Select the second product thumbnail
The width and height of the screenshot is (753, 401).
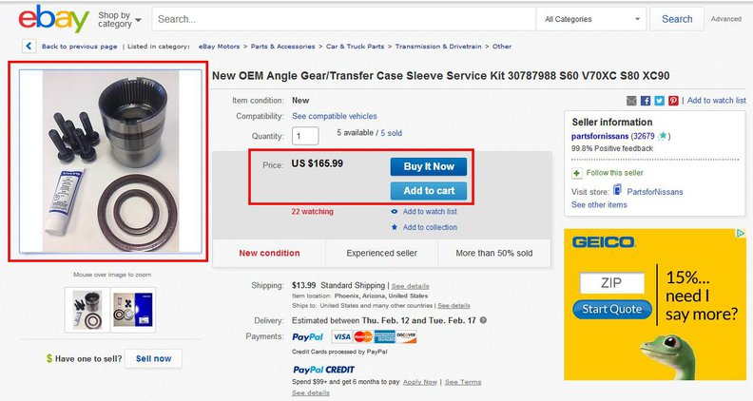tap(133, 307)
